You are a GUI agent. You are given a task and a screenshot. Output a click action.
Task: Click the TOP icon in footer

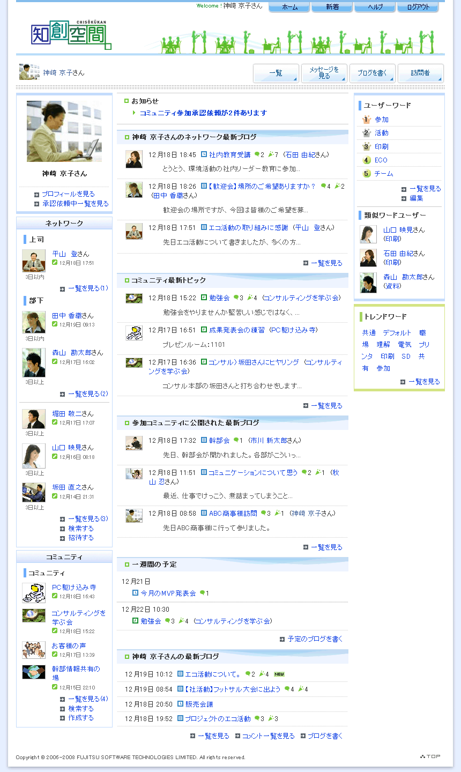(x=430, y=756)
